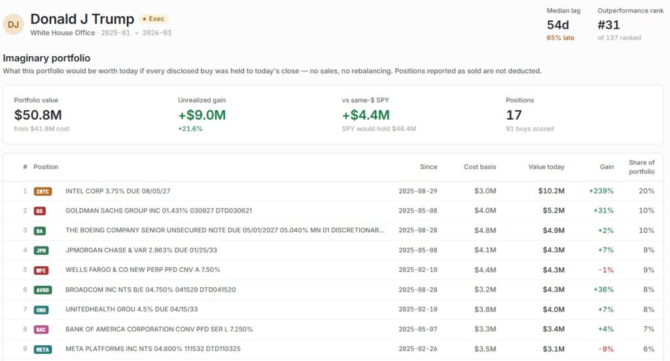Click the 20% share of portfolio cell

646,191
